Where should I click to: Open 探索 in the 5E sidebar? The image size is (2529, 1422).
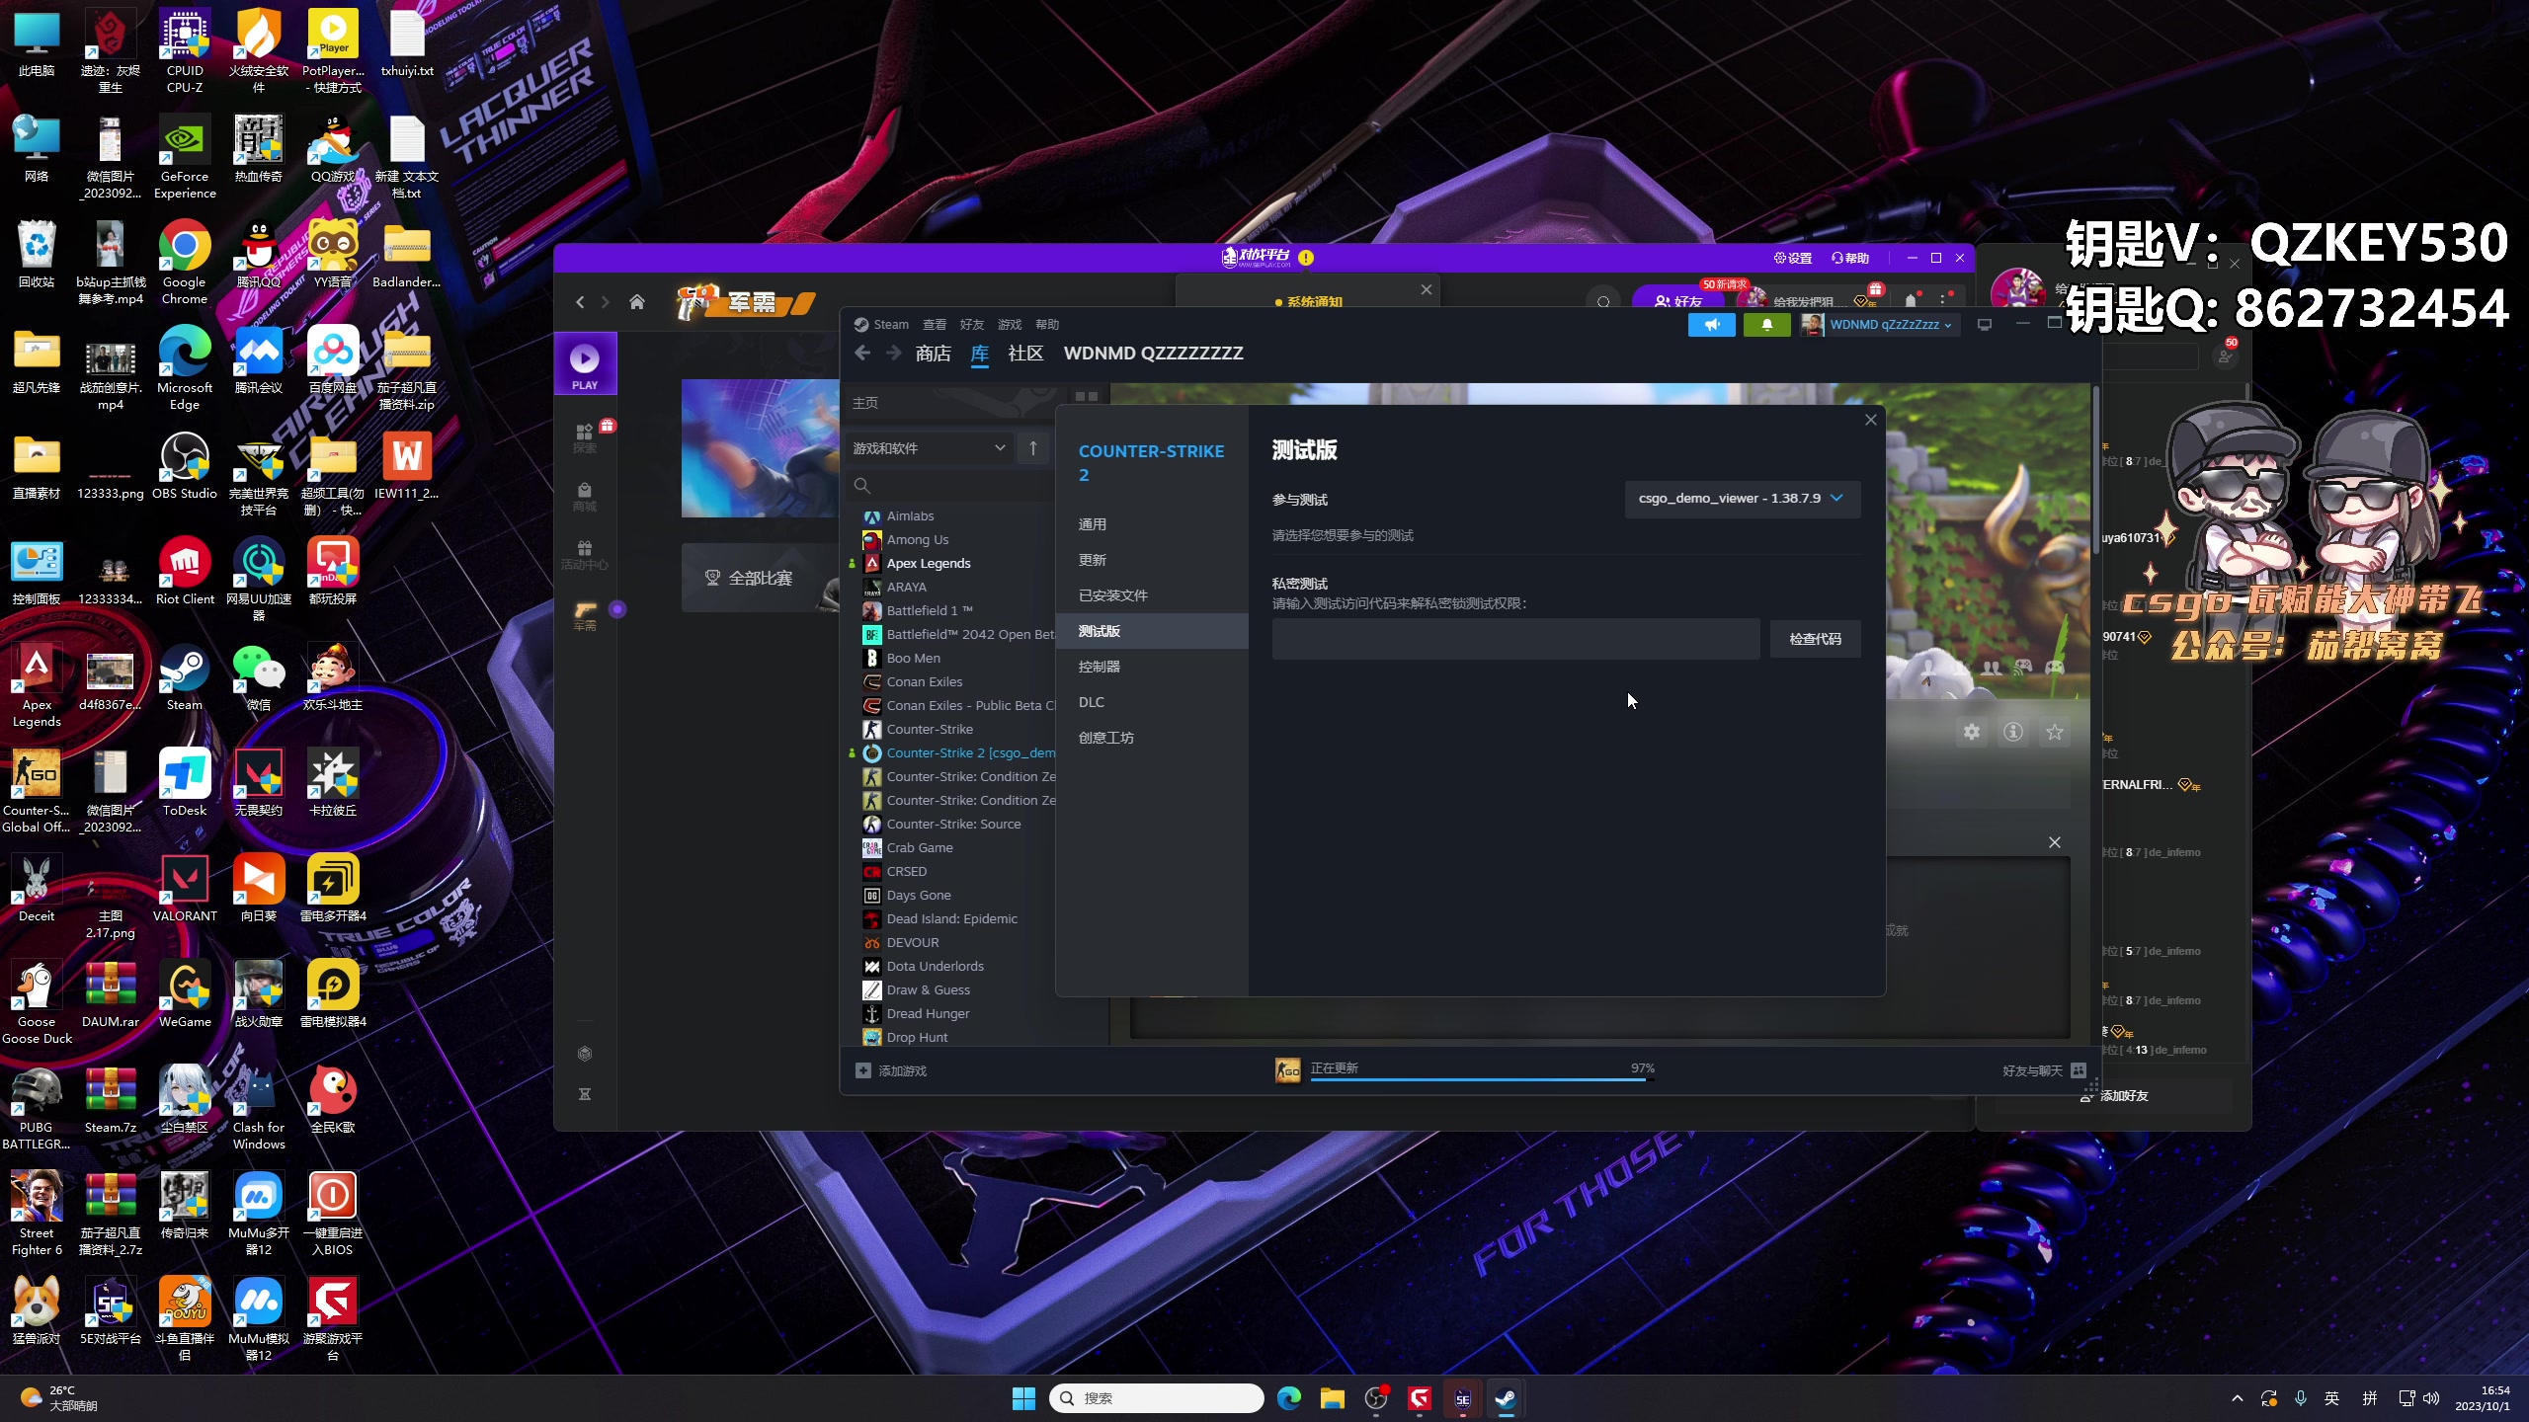point(585,438)
